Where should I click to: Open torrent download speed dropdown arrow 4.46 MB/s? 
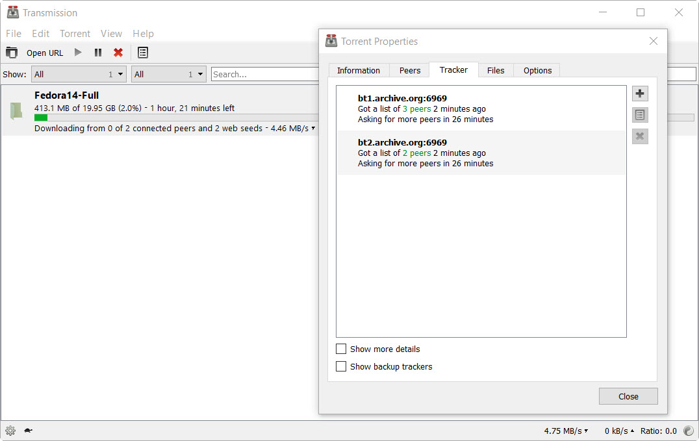point(313,129)
